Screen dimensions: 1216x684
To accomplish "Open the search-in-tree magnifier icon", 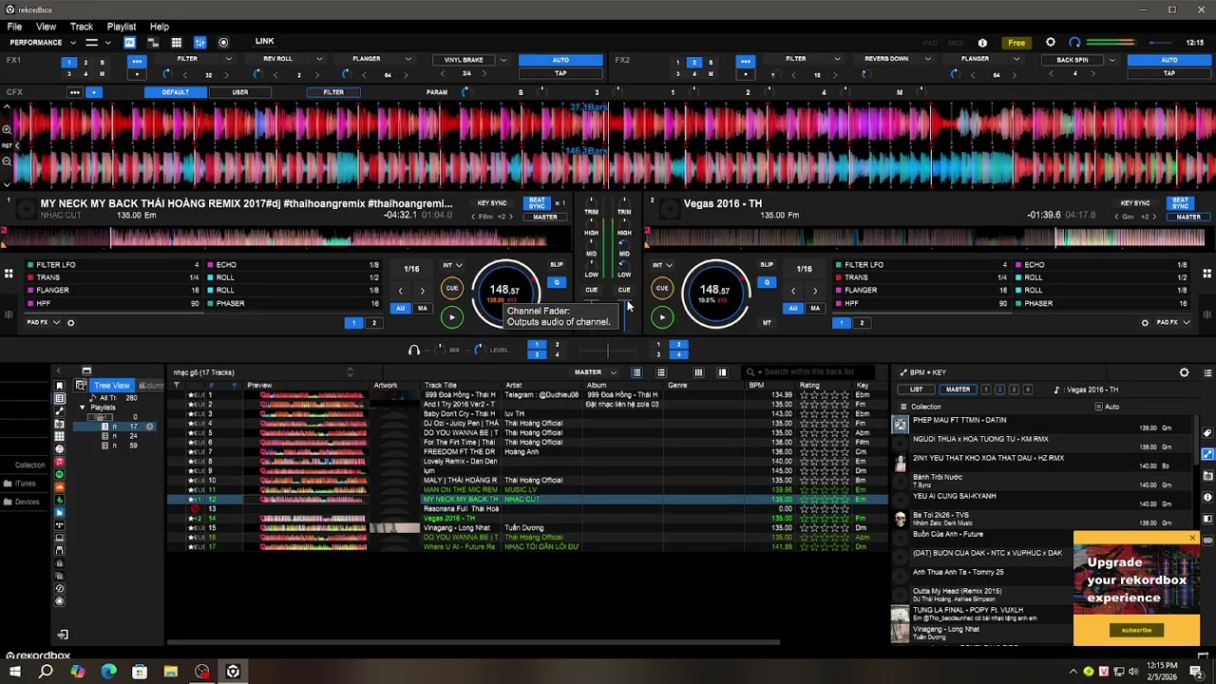I will [81, 386].
